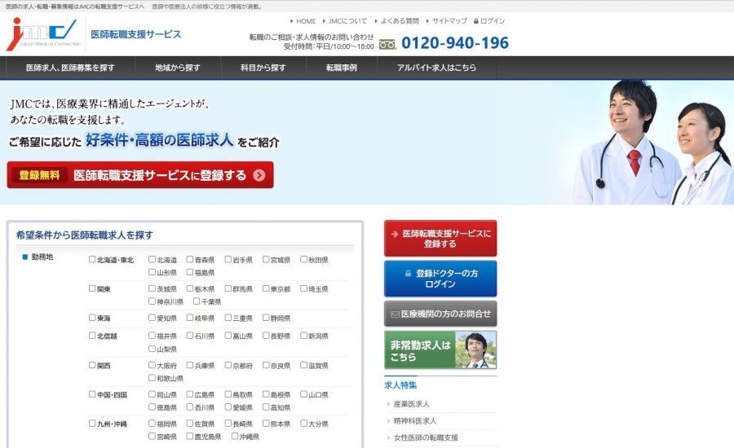
Task: Open 転職事例 nav item
Action: point(342,68)
